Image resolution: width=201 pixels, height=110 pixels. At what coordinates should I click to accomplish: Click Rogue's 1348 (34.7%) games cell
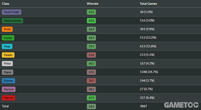[149, 72]
